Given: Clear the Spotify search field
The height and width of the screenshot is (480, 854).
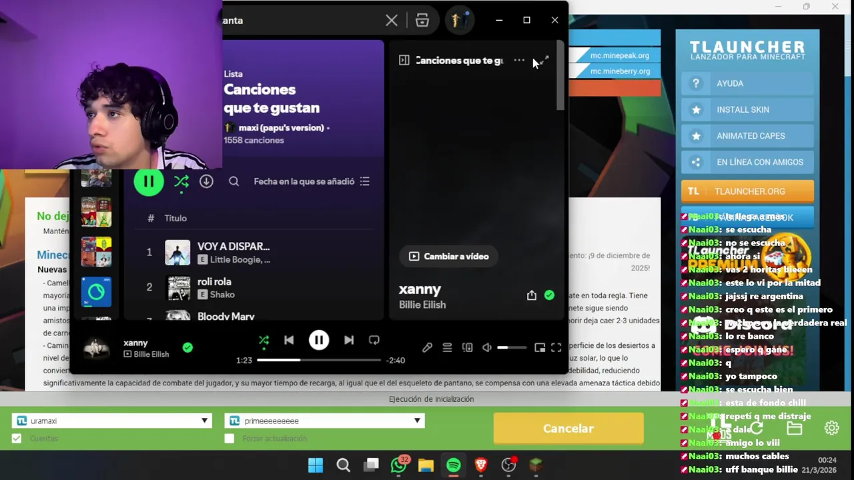Looking at the screenshot, I should pyautogui.click(x=392, y=21).
